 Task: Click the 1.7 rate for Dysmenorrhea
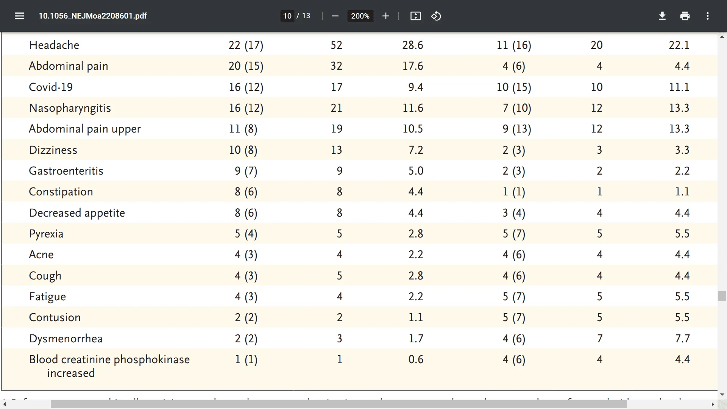[416, 339]
